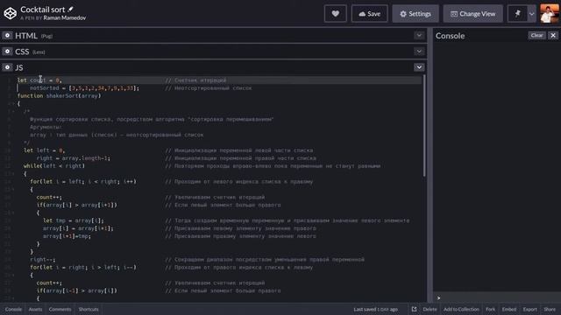Open JS editor settings gear
This screenshot has width=561, height=315.
7,67
